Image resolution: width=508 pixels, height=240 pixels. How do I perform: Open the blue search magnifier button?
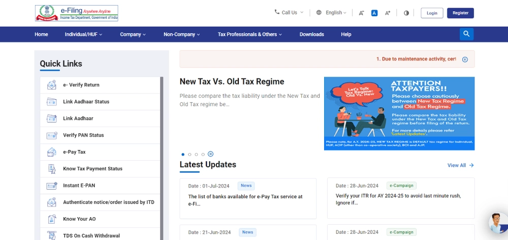tap(466, 34)
